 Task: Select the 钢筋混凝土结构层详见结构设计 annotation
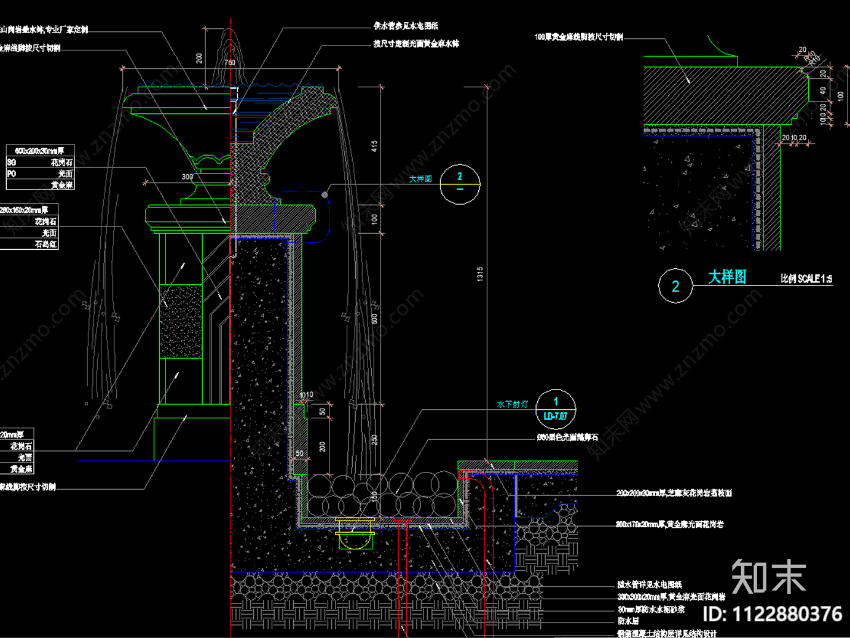pos(667,634)
